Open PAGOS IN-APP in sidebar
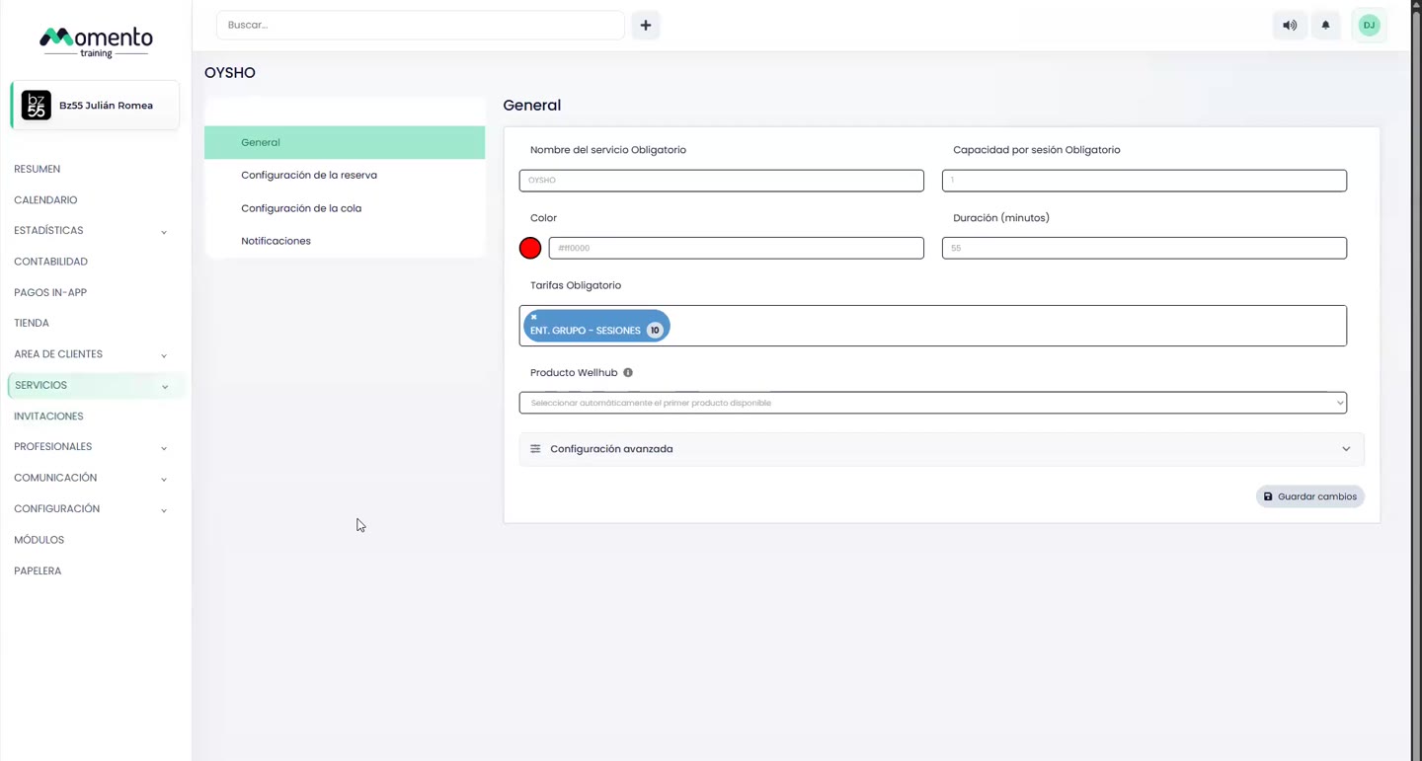Screen dimensions: 1422x761 (x=50, y=293)
